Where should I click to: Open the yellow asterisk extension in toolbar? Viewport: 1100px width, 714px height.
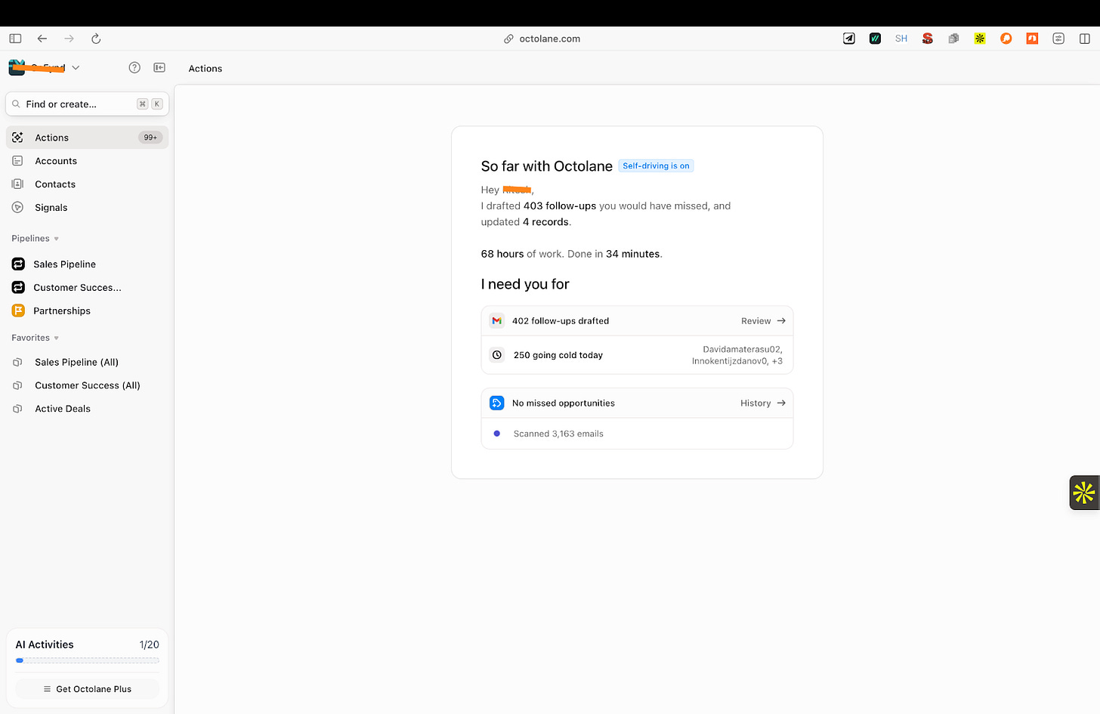[x=980, y=39]
